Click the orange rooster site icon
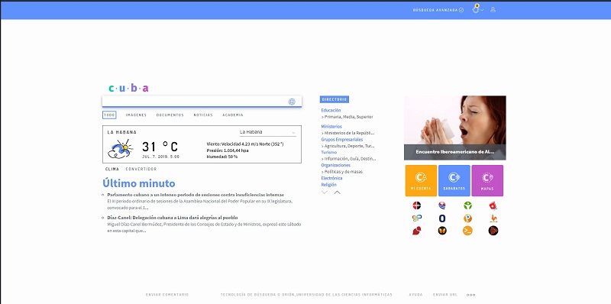The width and height of the screenshot is (611, 304). pos(493,218)
